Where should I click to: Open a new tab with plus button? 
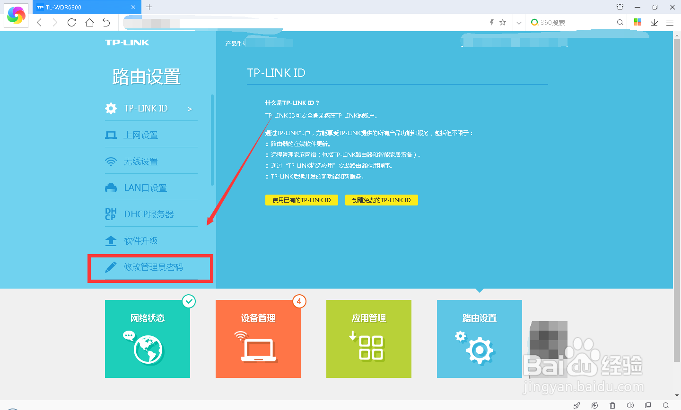149,7
